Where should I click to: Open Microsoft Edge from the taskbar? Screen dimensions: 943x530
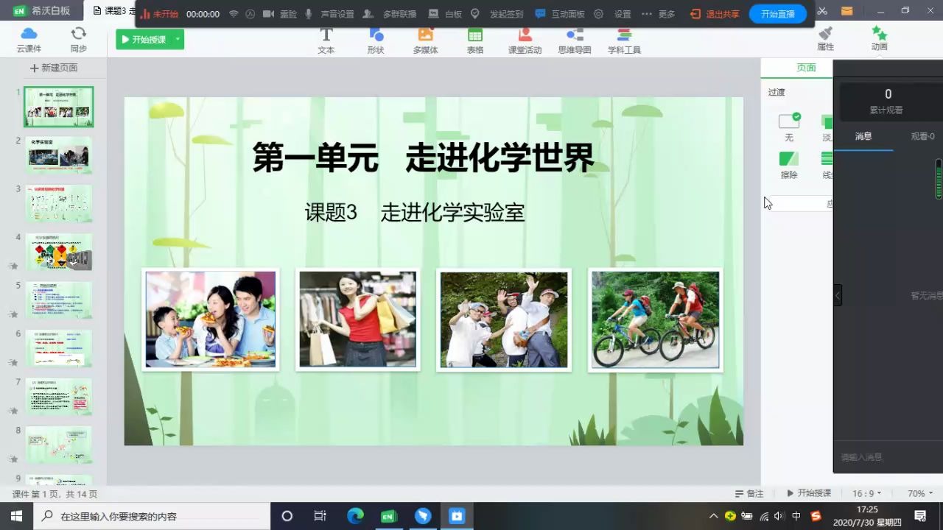(355, 516)
